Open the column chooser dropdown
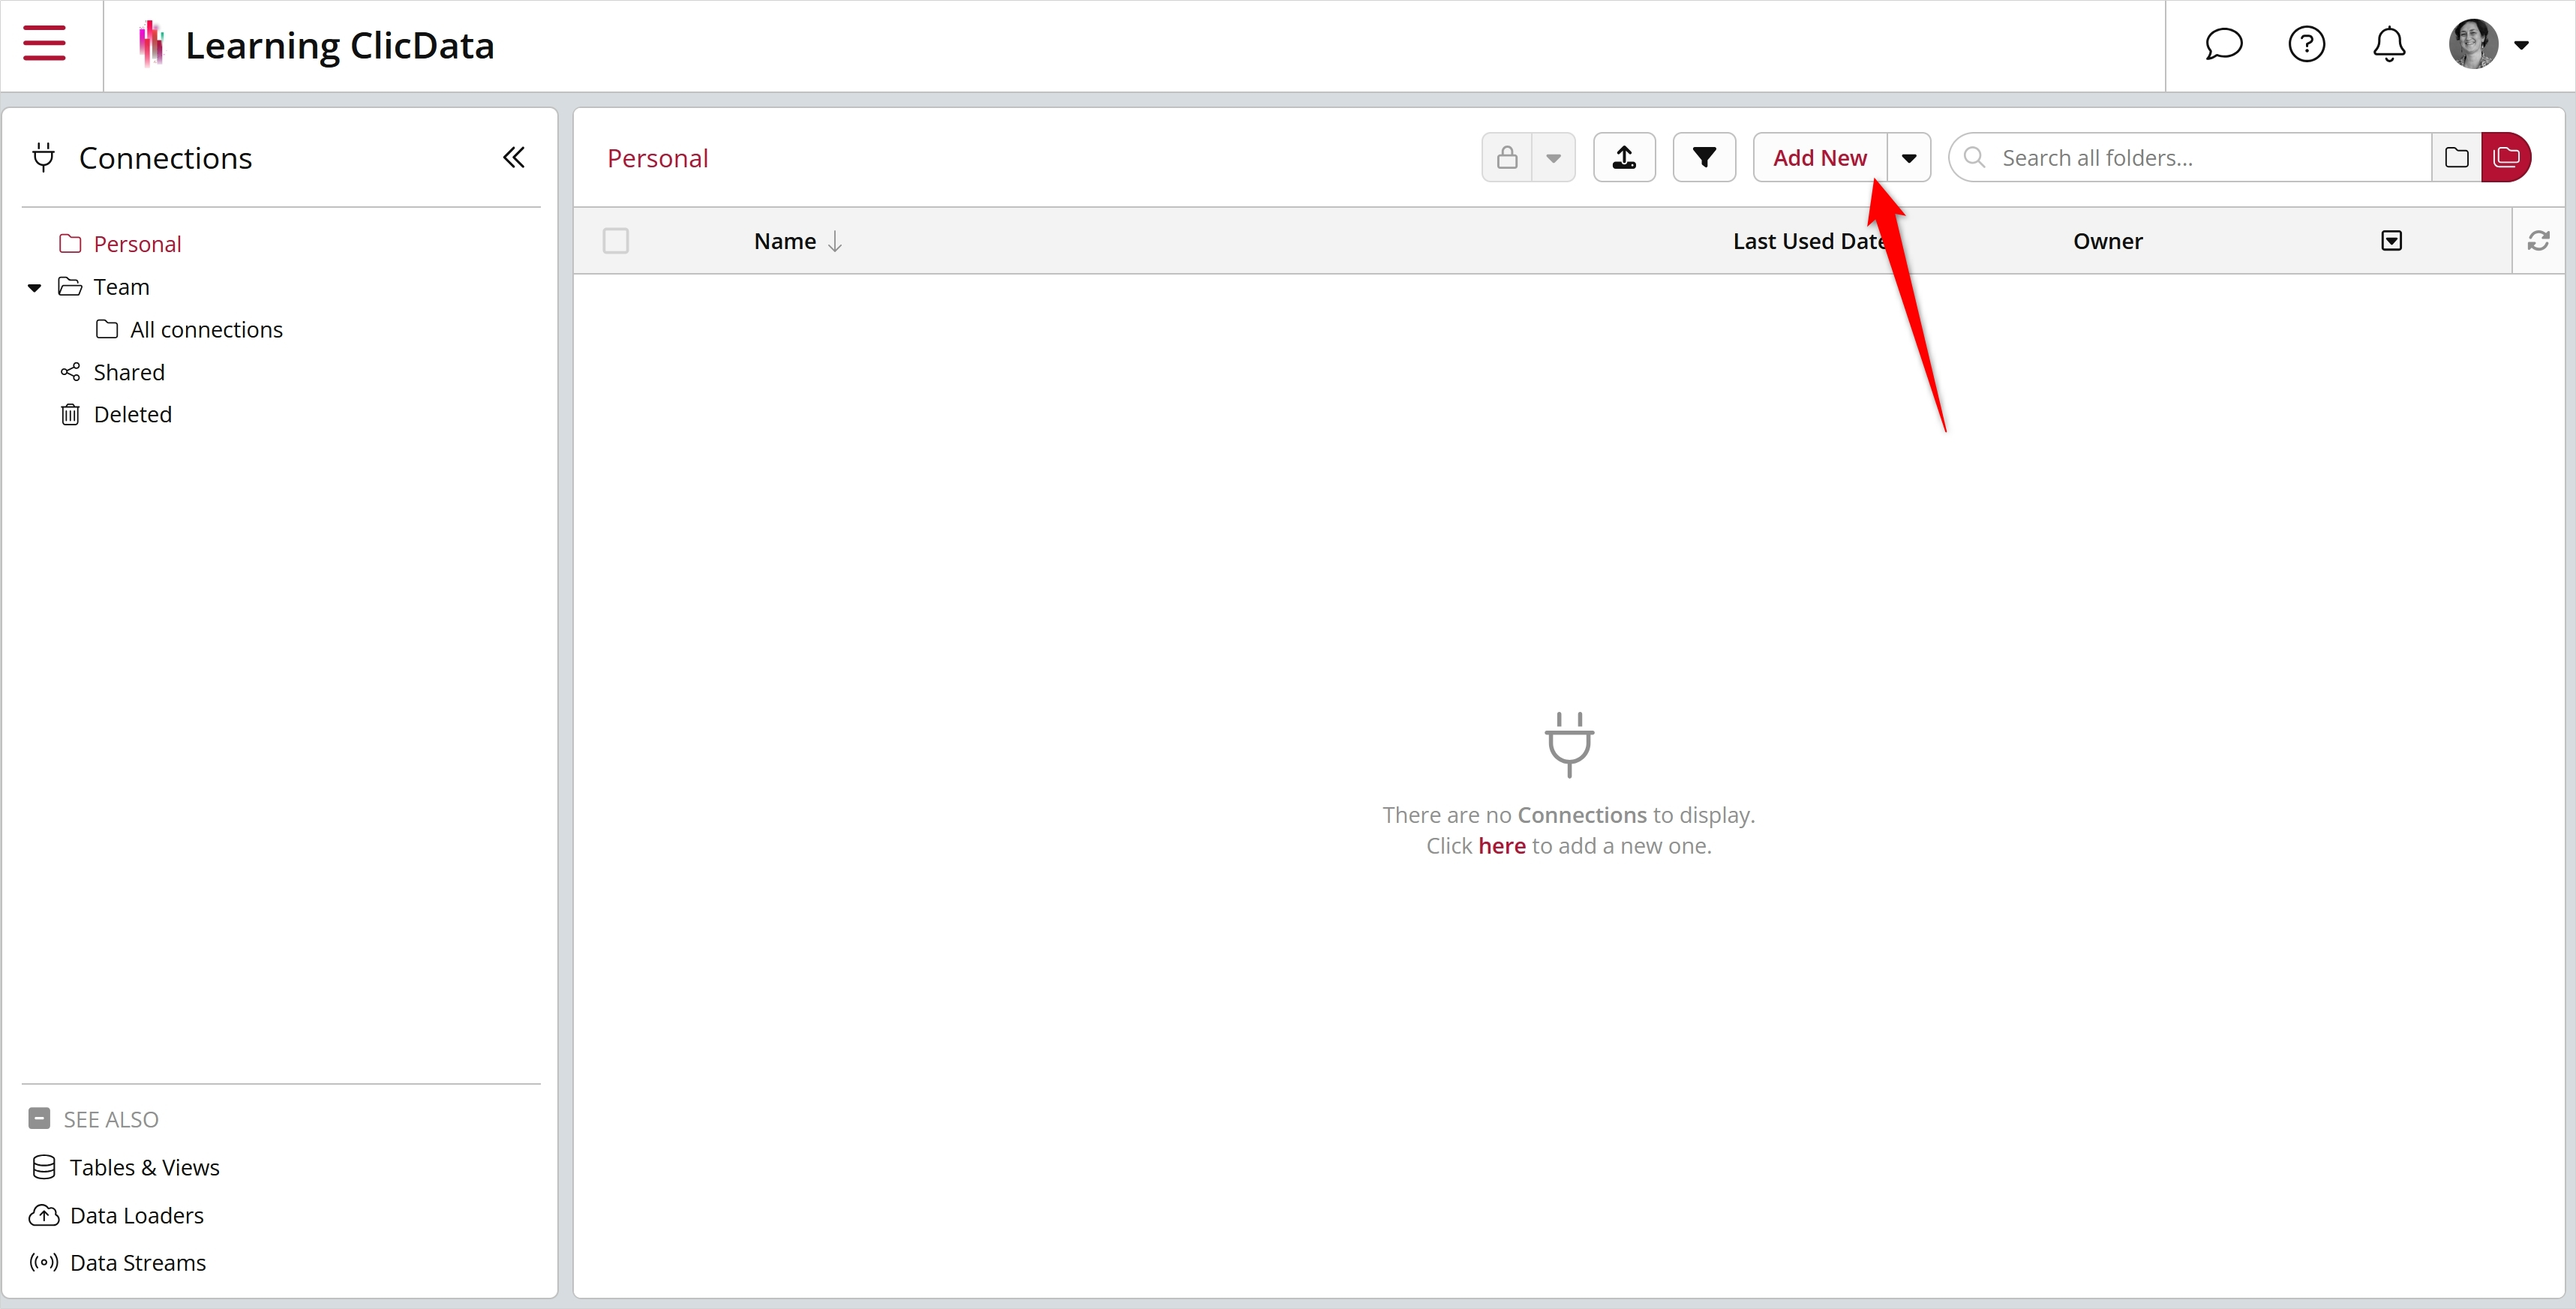2576x1309 pixels. click(x=2391, y=241)
